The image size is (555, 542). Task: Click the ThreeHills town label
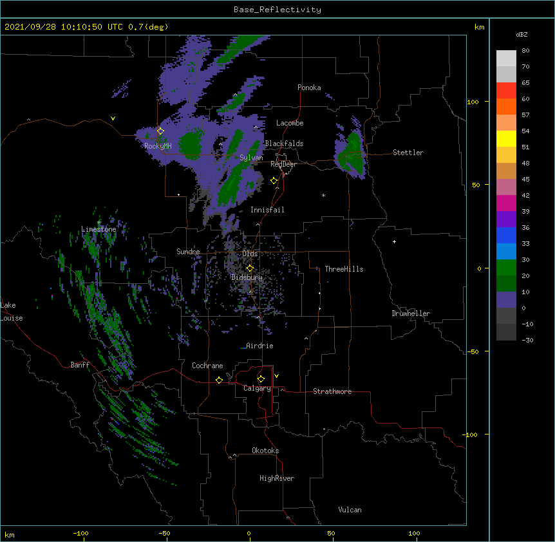344,269
